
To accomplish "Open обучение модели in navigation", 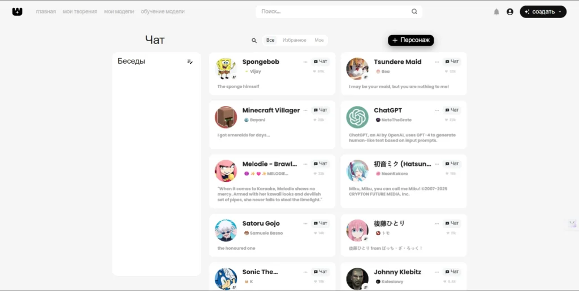I will pos(162,11).
